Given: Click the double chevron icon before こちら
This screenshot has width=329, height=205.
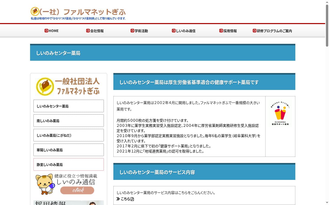Looking at the screenshot, I should pyautogui.click(x=118, y=199).
